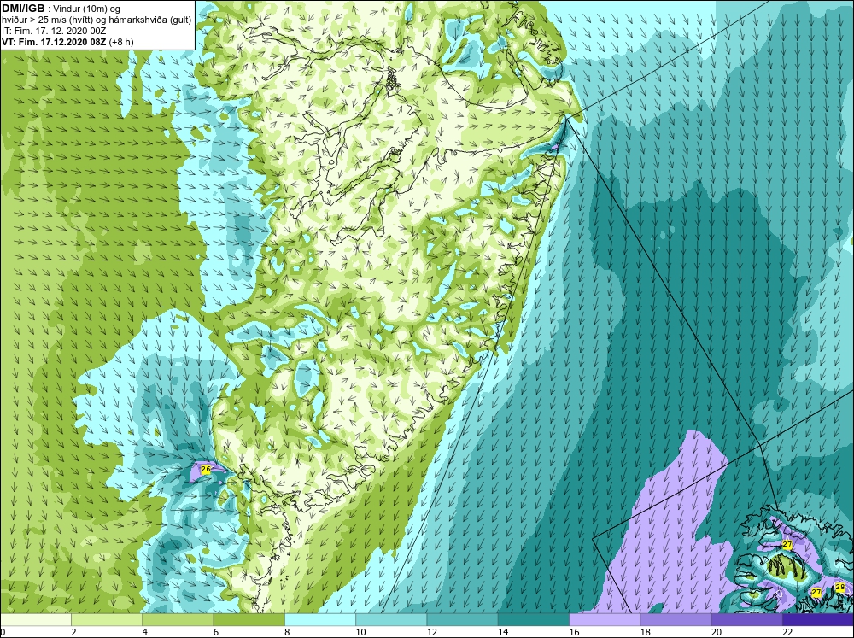The image size is (854, 638).
Task: Click the 16–18 m/s lavender legend swatch
Action: tap(605, 619)
